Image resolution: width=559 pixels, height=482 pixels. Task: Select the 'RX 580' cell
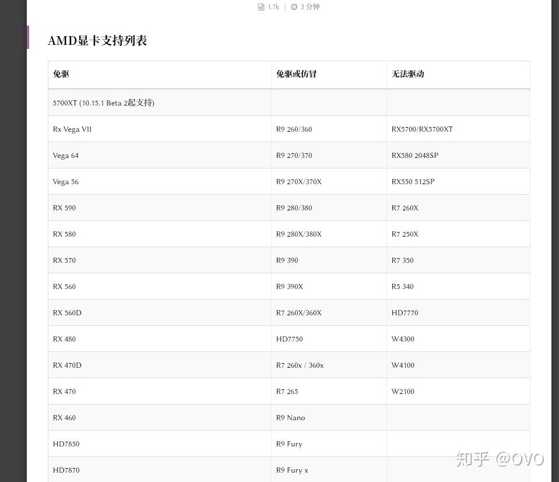[160, 234]
